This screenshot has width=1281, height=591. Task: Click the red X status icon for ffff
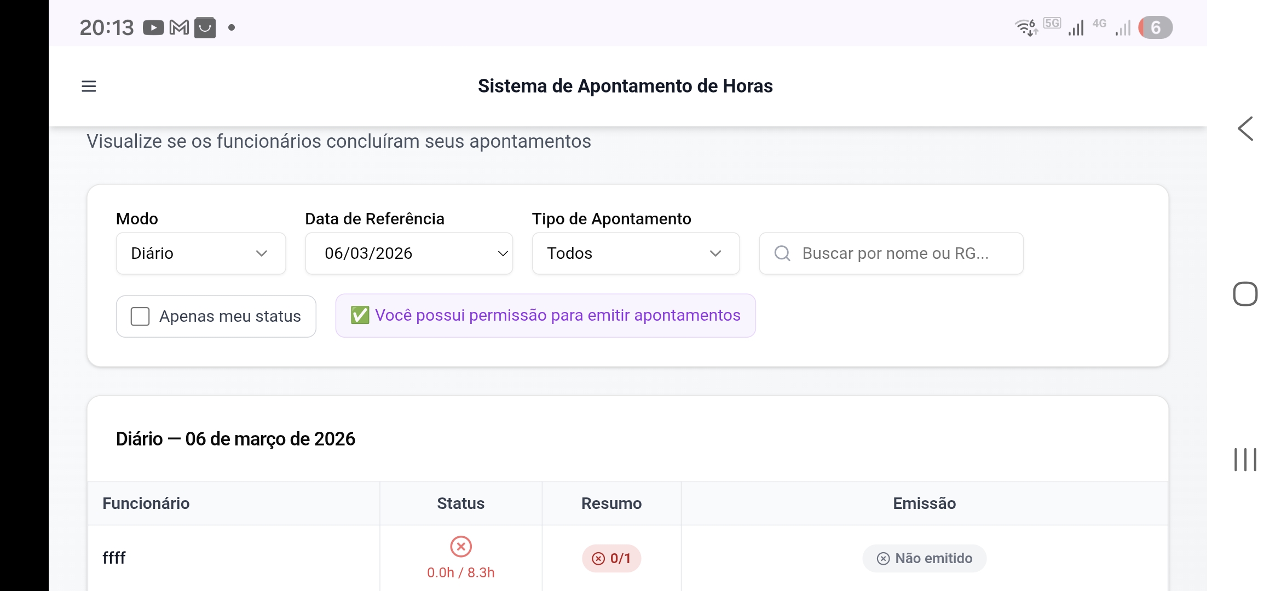[461, 546]
